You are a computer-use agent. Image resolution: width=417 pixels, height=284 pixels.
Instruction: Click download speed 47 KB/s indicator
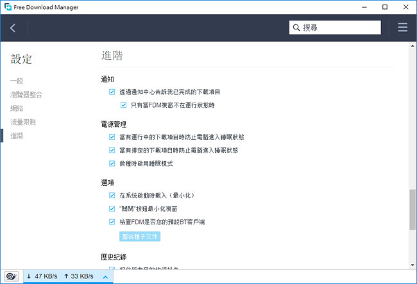tap(42, 276)
